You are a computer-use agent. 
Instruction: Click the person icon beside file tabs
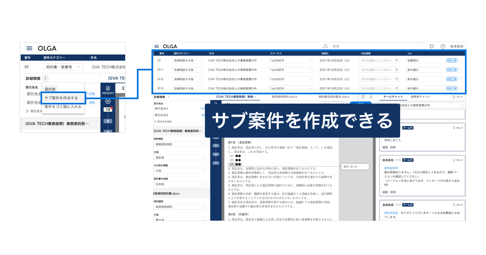click(x=370, y=97)
